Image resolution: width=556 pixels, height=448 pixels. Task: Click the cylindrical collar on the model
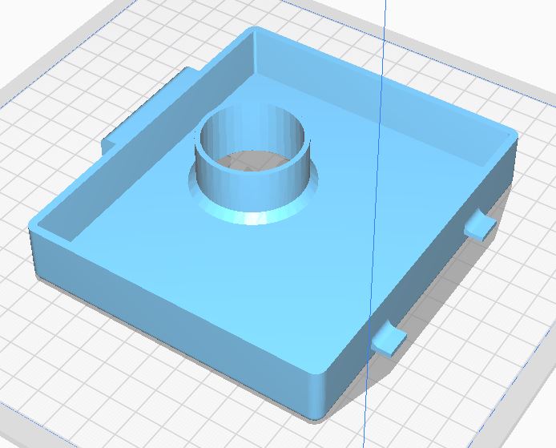point(253,165)
